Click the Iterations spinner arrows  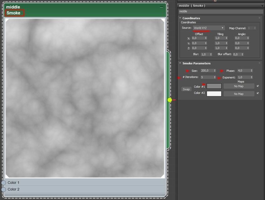[215, 77]
